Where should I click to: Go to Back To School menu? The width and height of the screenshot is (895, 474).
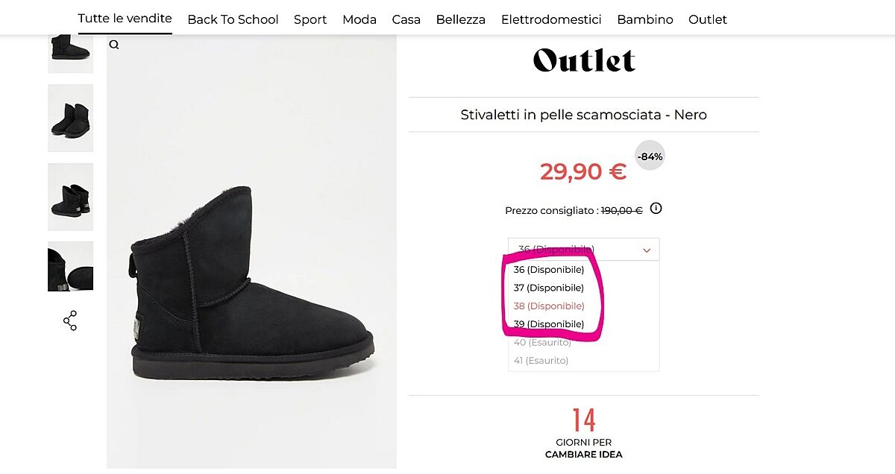click(x=233, y=19)
